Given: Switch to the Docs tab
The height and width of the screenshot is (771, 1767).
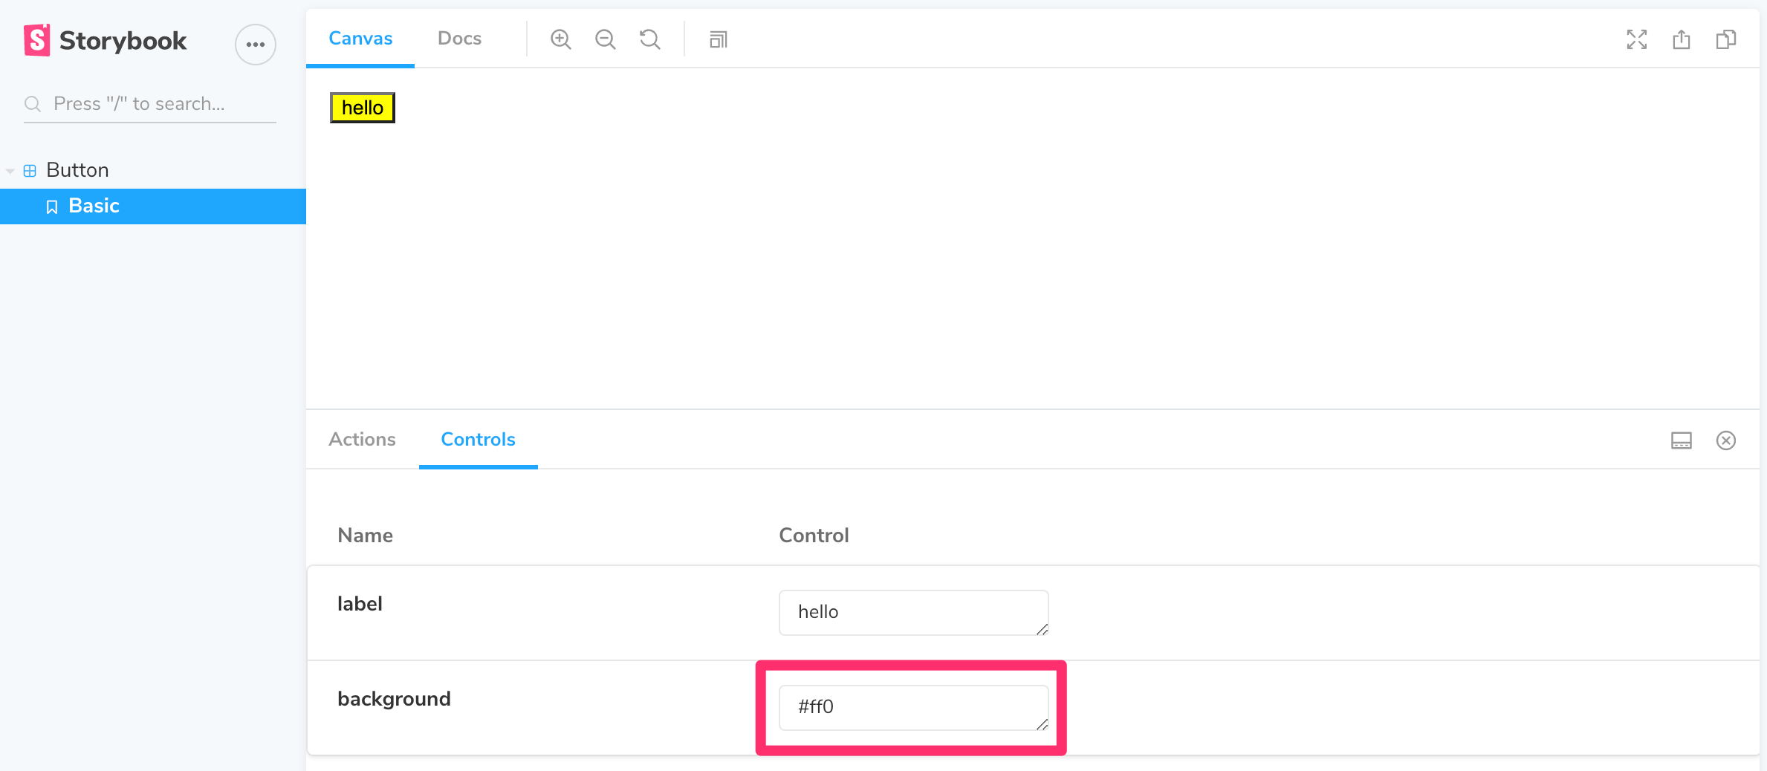Looking at the screenshot, I should click(459, 39).
